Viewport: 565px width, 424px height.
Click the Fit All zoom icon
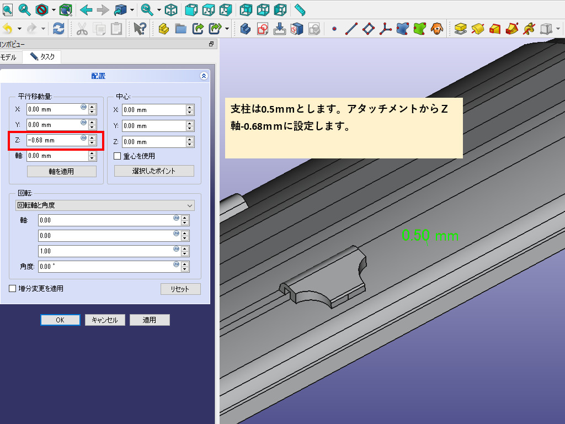7,9
